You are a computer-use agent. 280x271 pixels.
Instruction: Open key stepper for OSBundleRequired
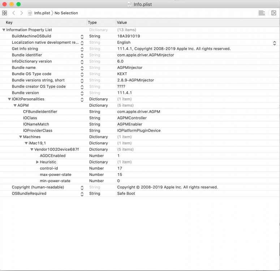pos(82,194)
